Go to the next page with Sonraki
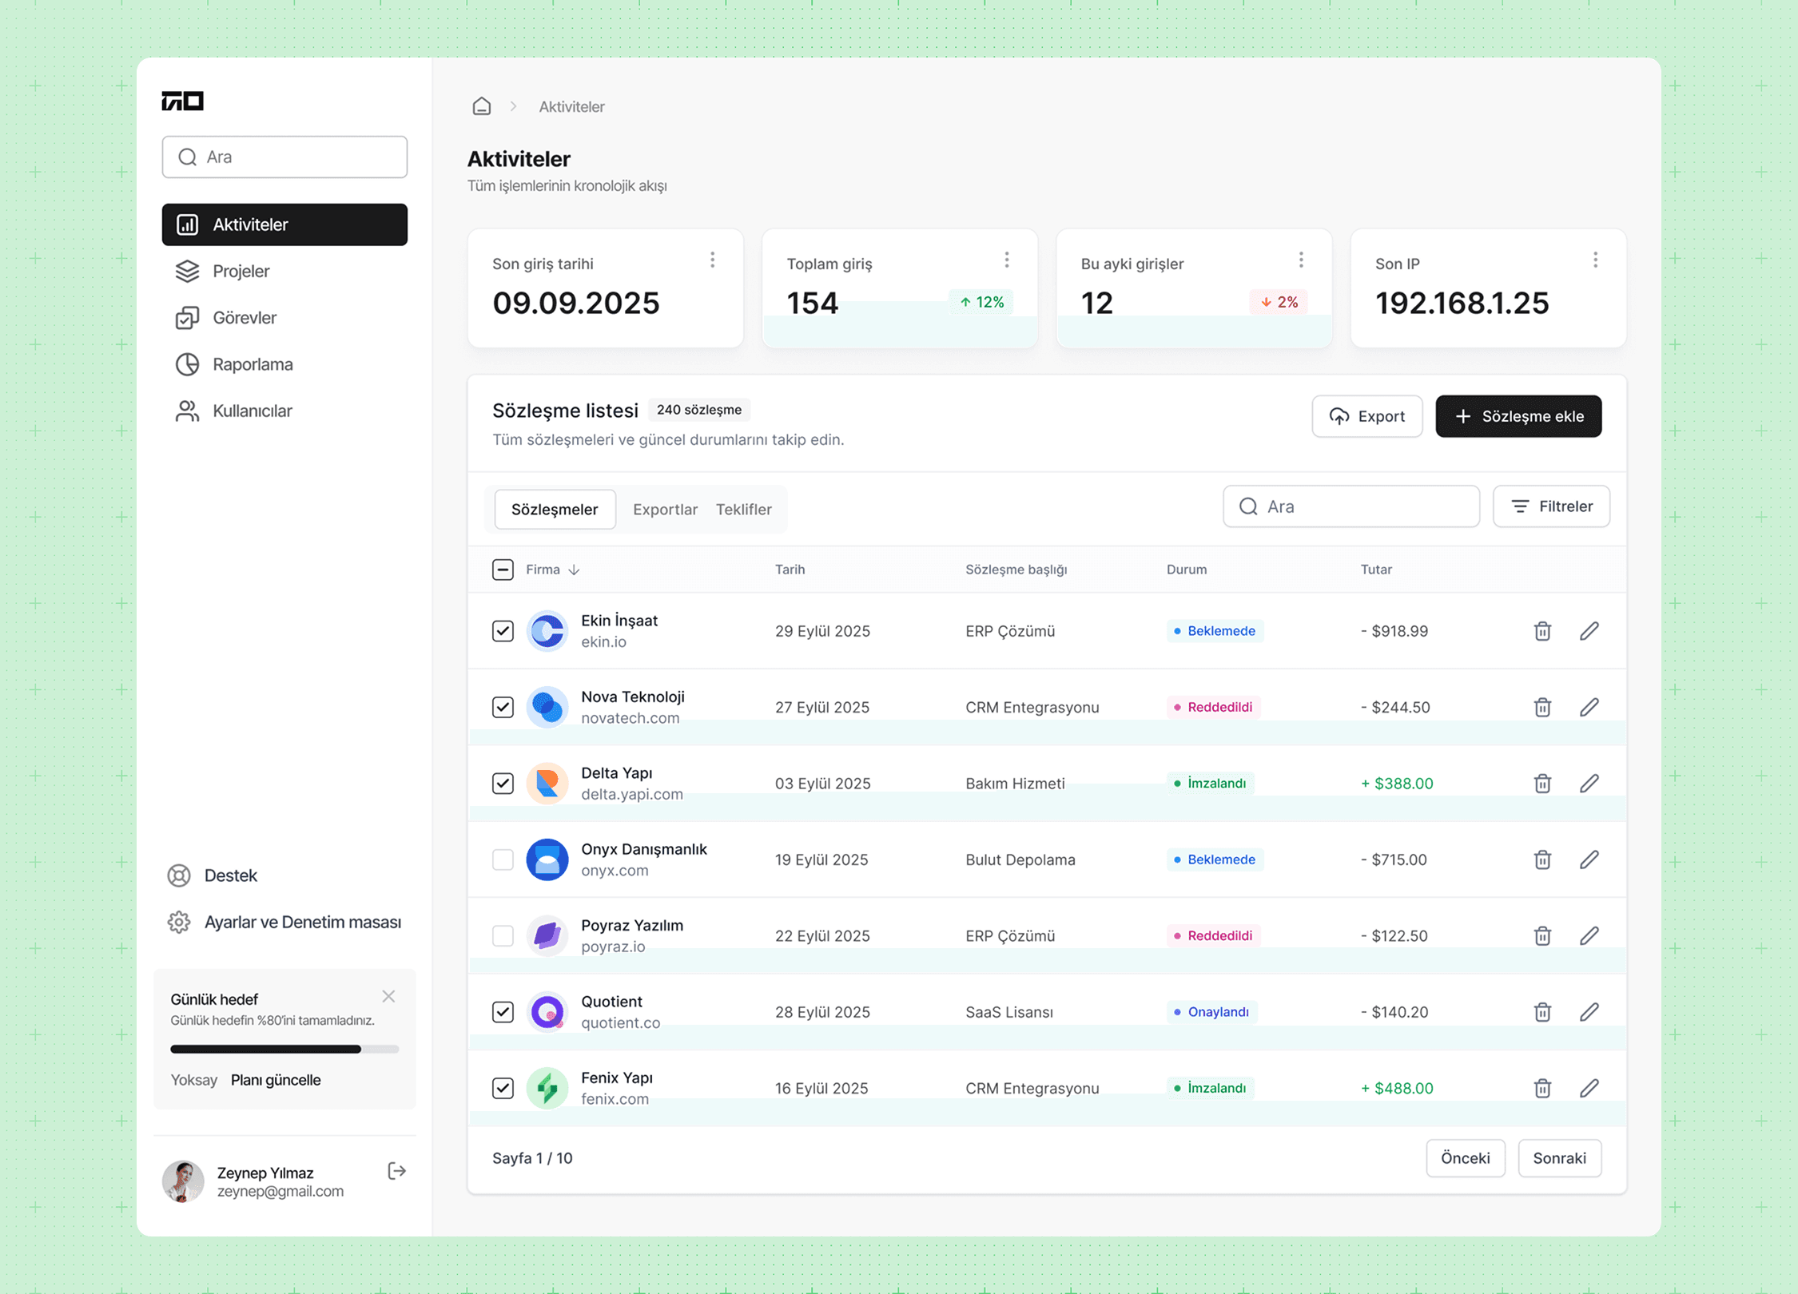Viewport: 1798px width, 1294px height. pyautogui.click(x=1559, y=1157)
